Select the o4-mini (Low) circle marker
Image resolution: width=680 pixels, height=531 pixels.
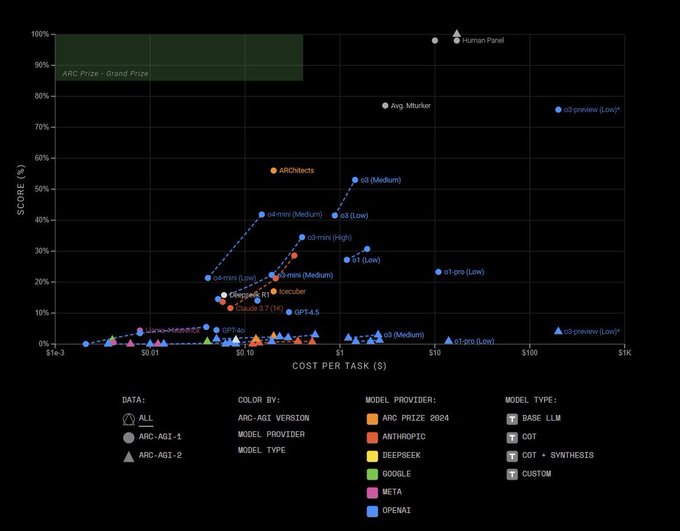(x=208, y=278)
